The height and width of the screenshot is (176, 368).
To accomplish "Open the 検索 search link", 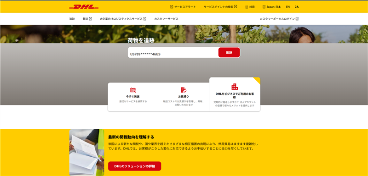I will click(252, 7).
